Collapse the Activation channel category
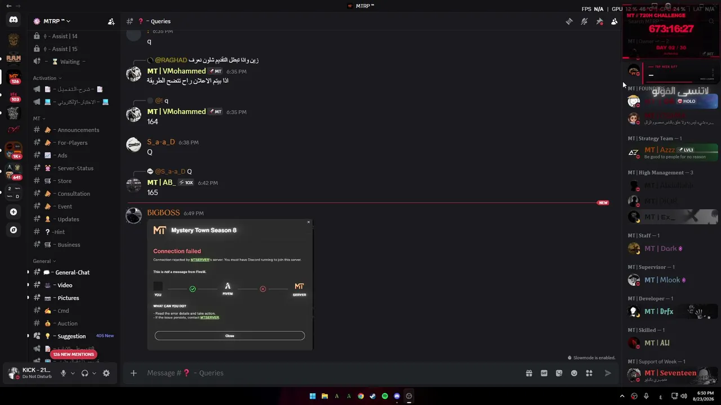This screenshot has height=405, width=721. (x=47, y=78)
